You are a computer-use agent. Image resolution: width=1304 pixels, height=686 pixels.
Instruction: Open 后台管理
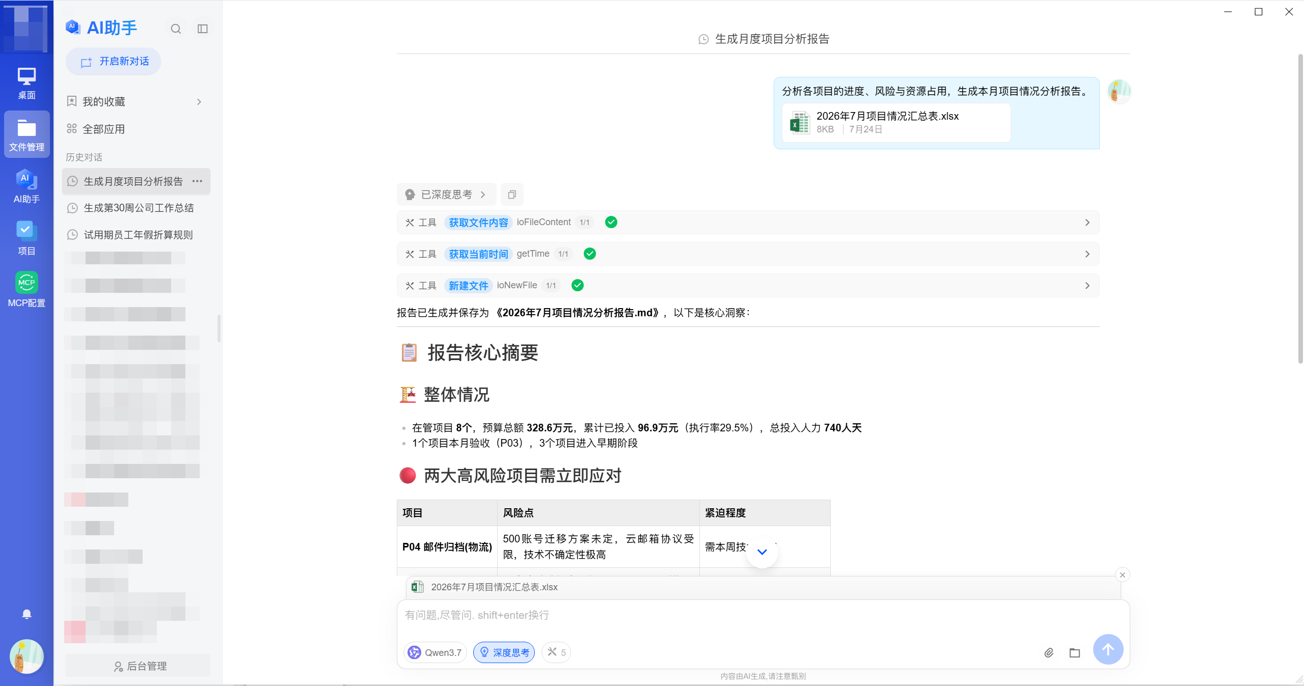pos(138,666)
